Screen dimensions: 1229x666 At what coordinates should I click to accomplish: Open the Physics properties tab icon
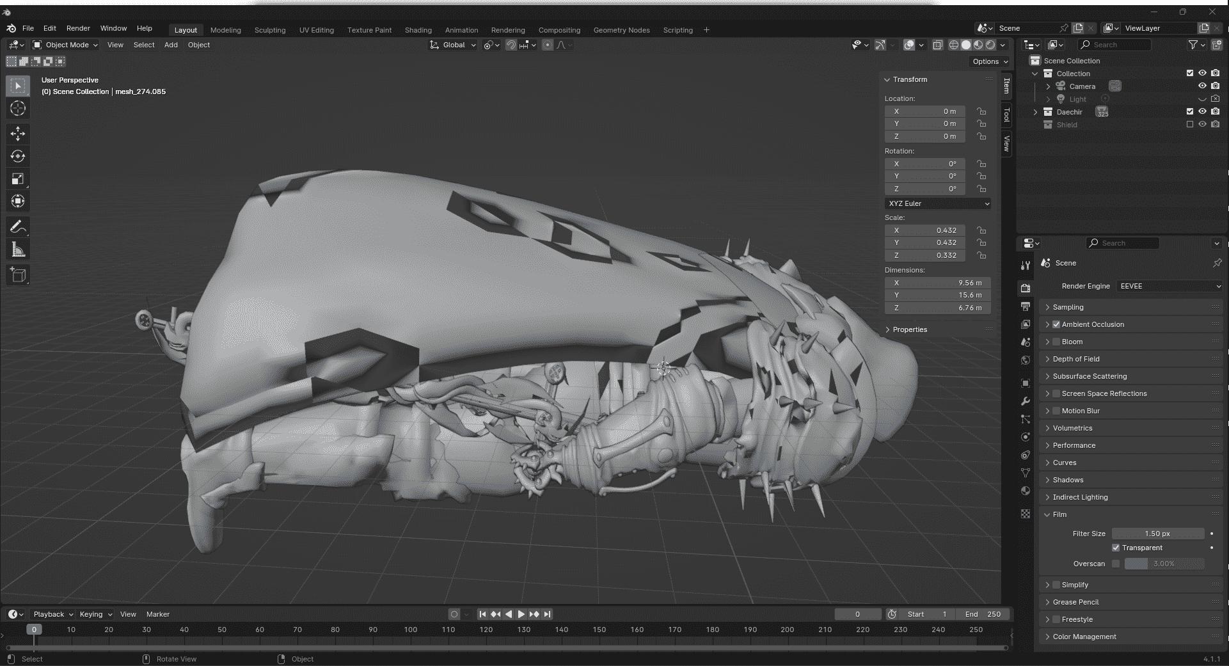[x=1026, y=437]
